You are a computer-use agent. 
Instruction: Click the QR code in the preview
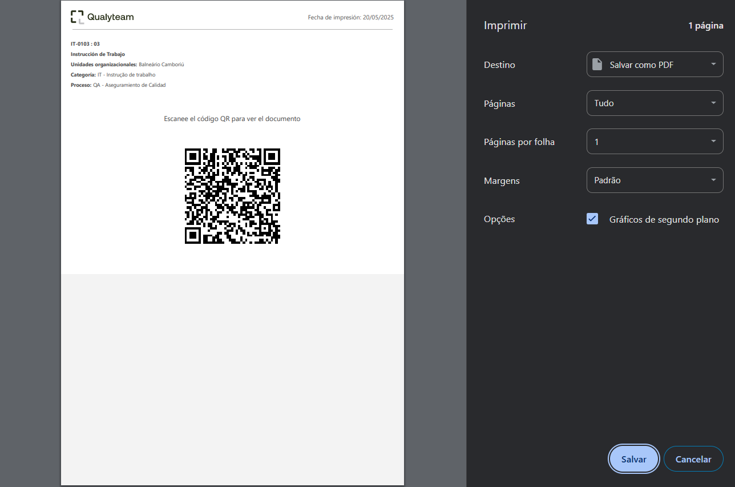pyautogui.click(x=232, y=196)
